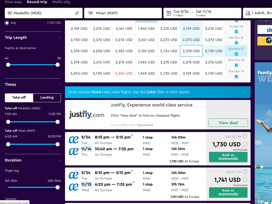Select the Any radio option

[7, 23]
